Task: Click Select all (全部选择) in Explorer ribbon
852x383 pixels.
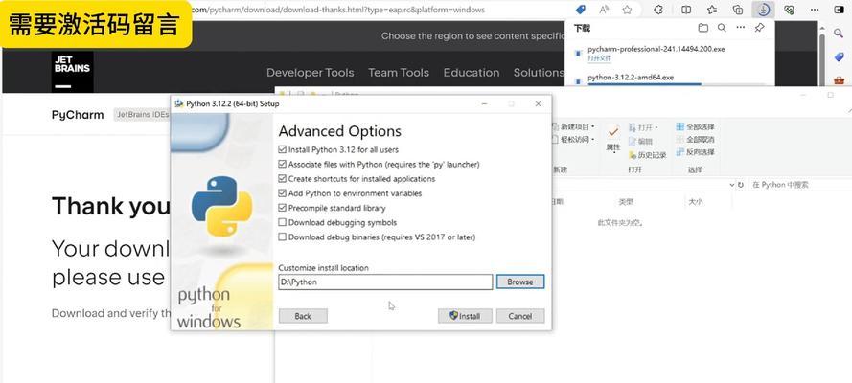Action: [696, 127]
